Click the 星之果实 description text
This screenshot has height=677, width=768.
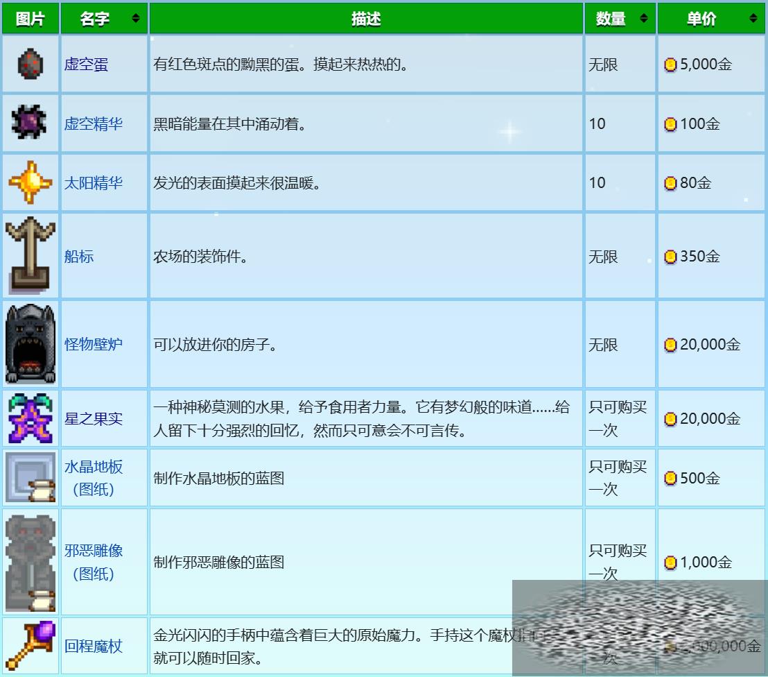pos(361,419)
